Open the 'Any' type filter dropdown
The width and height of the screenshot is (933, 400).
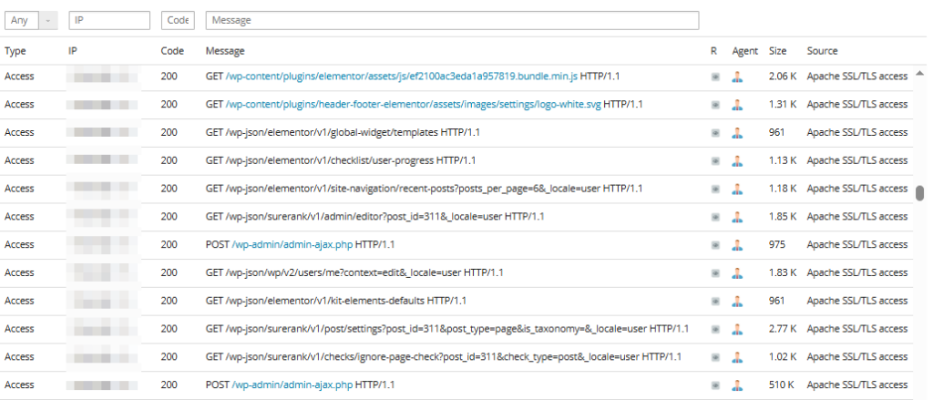(32, 20)
